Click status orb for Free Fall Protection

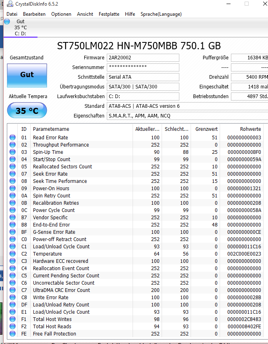tap(12, 334)
